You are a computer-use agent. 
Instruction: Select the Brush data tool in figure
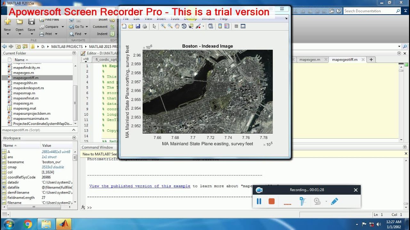point(198,26)
